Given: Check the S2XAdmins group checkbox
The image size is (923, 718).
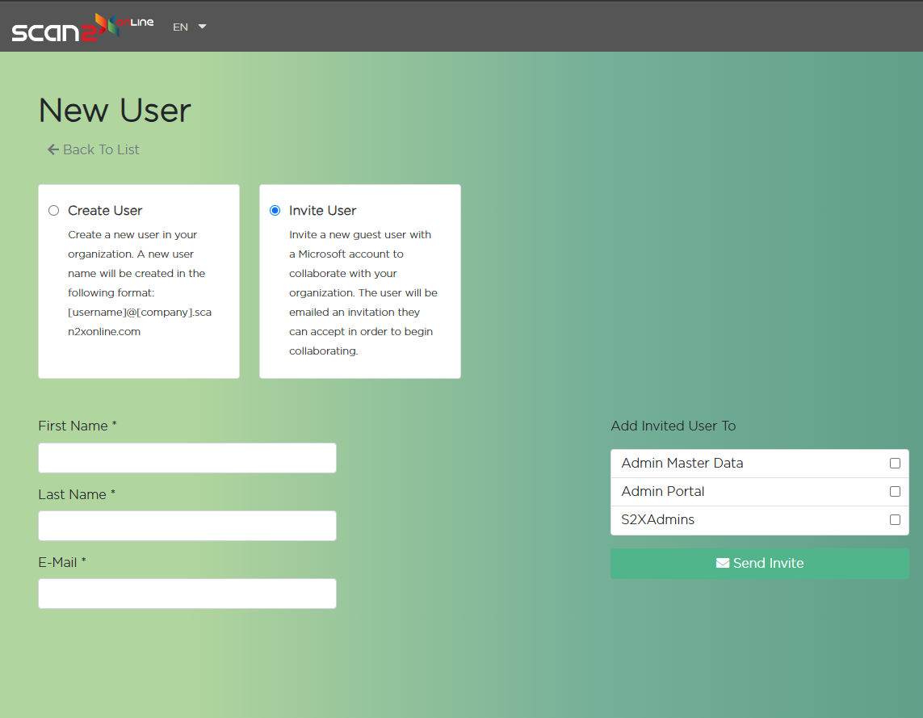Looking at the screenshot, I should click(x=895, y=520).
